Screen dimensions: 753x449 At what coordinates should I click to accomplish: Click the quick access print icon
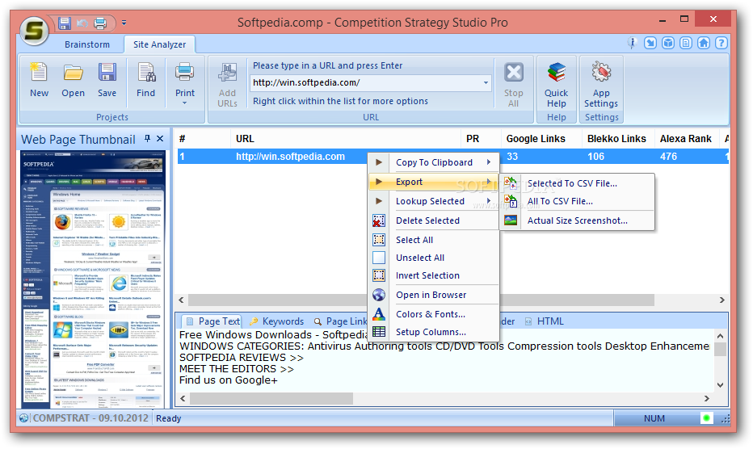[x=100, y=23]
